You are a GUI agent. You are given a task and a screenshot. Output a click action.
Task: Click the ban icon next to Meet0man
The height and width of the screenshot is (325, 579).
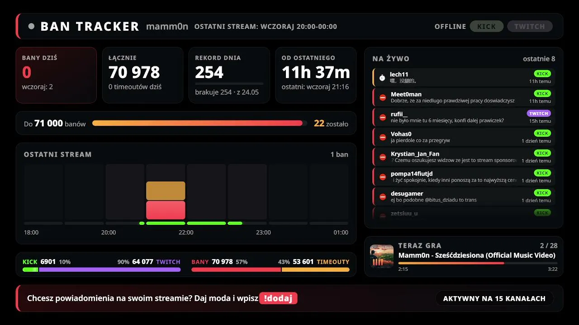pos(383,97)
